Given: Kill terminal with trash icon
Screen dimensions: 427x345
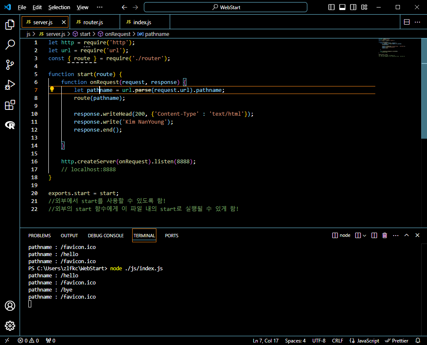Looking at the screenshot, I should (384, 236).
